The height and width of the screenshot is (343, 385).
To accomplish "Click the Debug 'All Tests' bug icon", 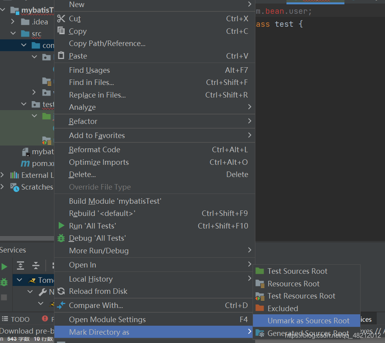I will 61,238.
